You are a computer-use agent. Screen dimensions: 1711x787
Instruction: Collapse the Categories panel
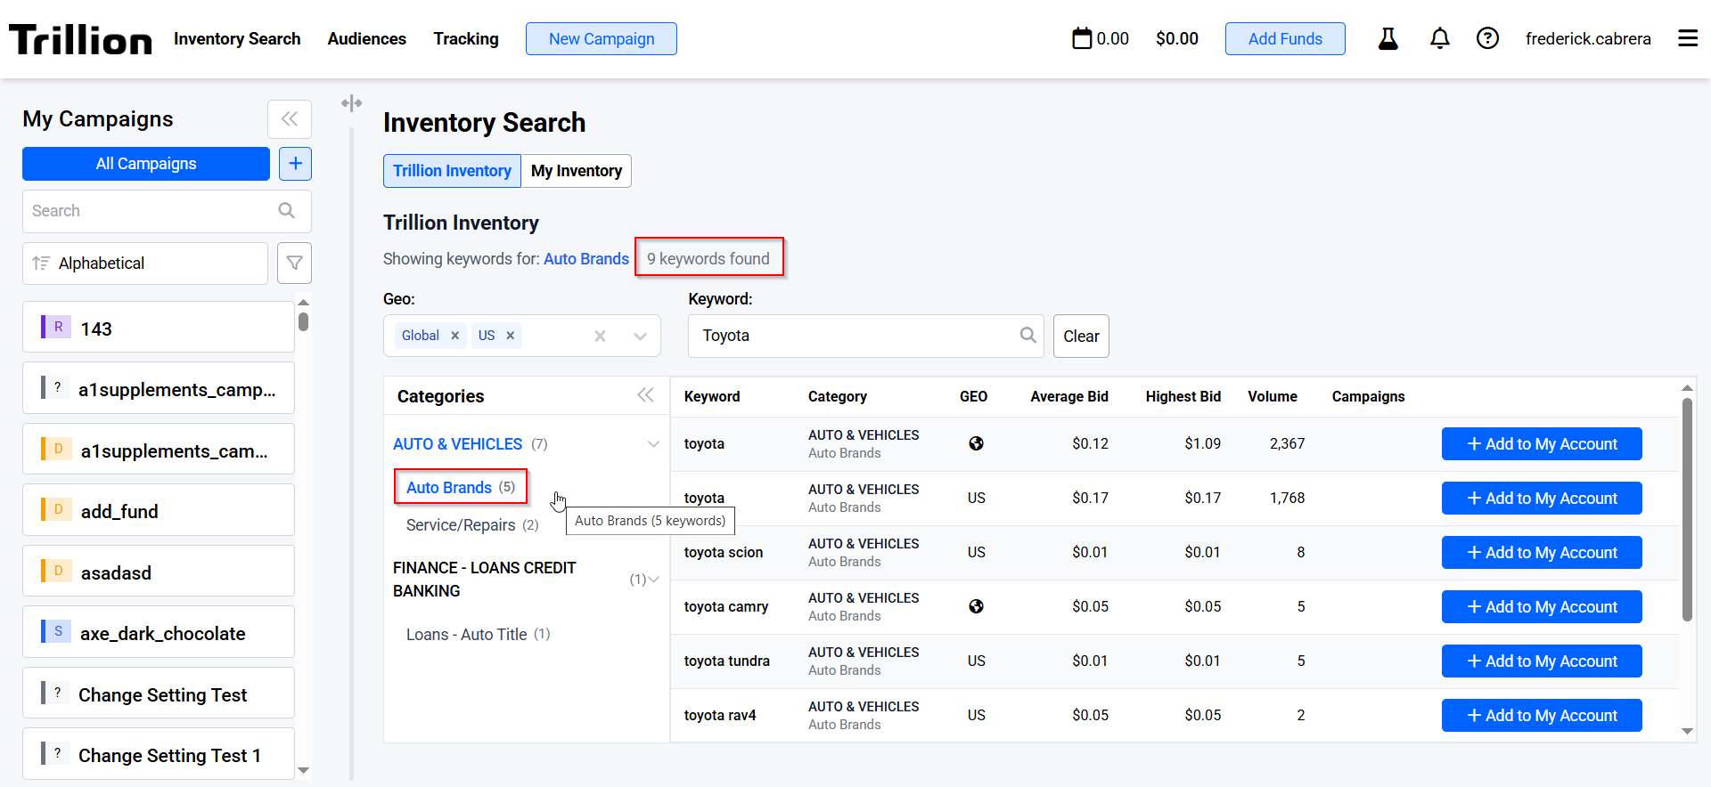(645, 395)
